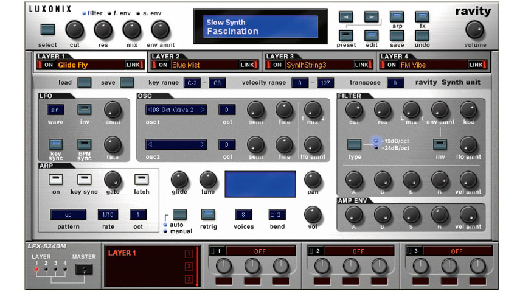Toggle the LFO key sync button
Viewport: 517px width, 291px height.
pos(56,144)
